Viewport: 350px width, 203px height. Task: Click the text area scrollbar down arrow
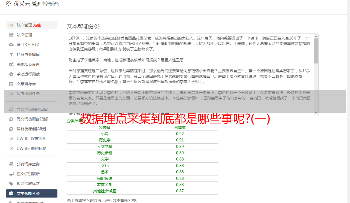(316, 113)
